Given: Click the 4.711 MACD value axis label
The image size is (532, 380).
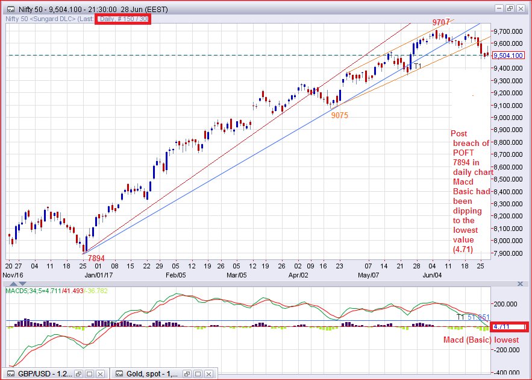Looking at the screenshot, I should point(509,327).
